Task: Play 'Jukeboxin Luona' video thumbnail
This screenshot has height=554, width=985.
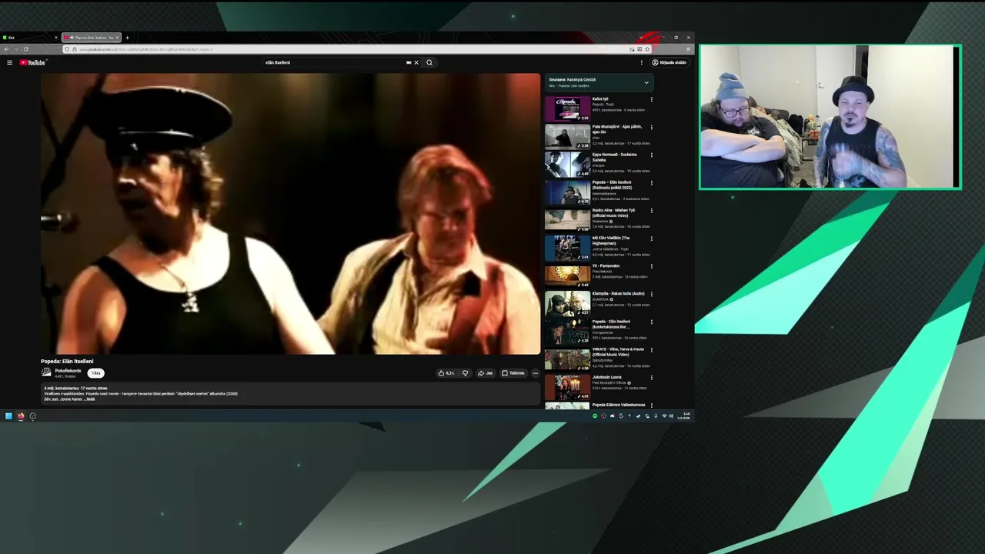Action: pos(567,387)
